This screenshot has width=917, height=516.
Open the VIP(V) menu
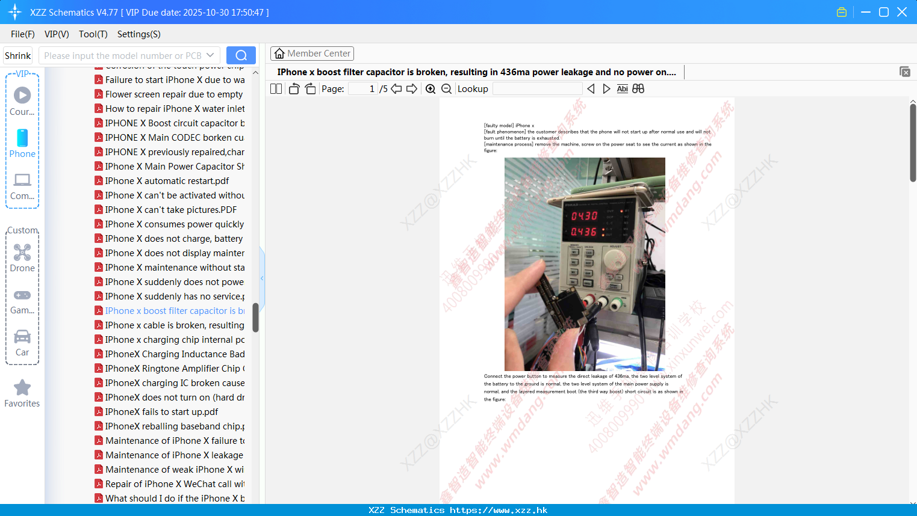click(x=57, y=34)
